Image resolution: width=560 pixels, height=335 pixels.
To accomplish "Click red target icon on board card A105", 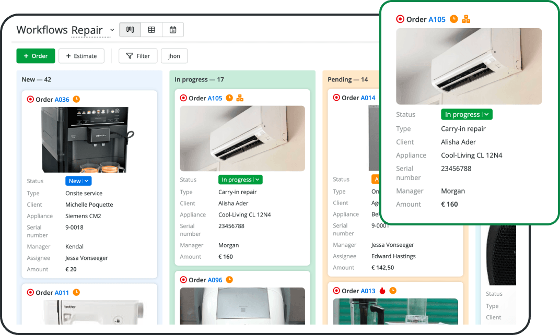I will click(183, 98).
